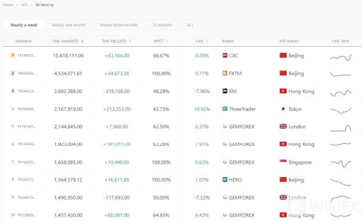
Task: Click the Singapore flag icon
Action: point(283,162)
